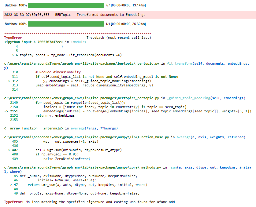Select the first Batches progress bar
The height and width of the screenshot is (207, 256).
65,5
